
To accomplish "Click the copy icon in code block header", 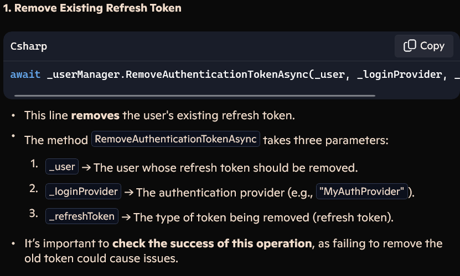I will pos(410,46).
